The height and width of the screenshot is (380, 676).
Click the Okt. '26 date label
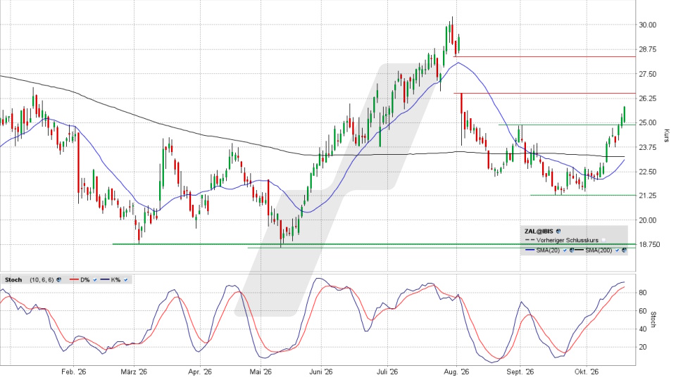(587, 372)
